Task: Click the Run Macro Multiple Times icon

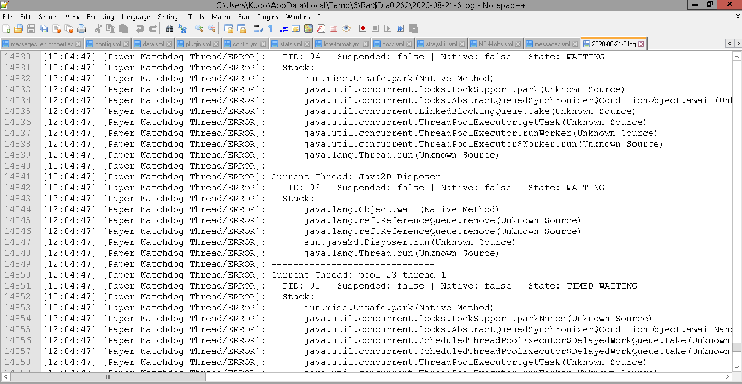Action: tap(400, 28)
